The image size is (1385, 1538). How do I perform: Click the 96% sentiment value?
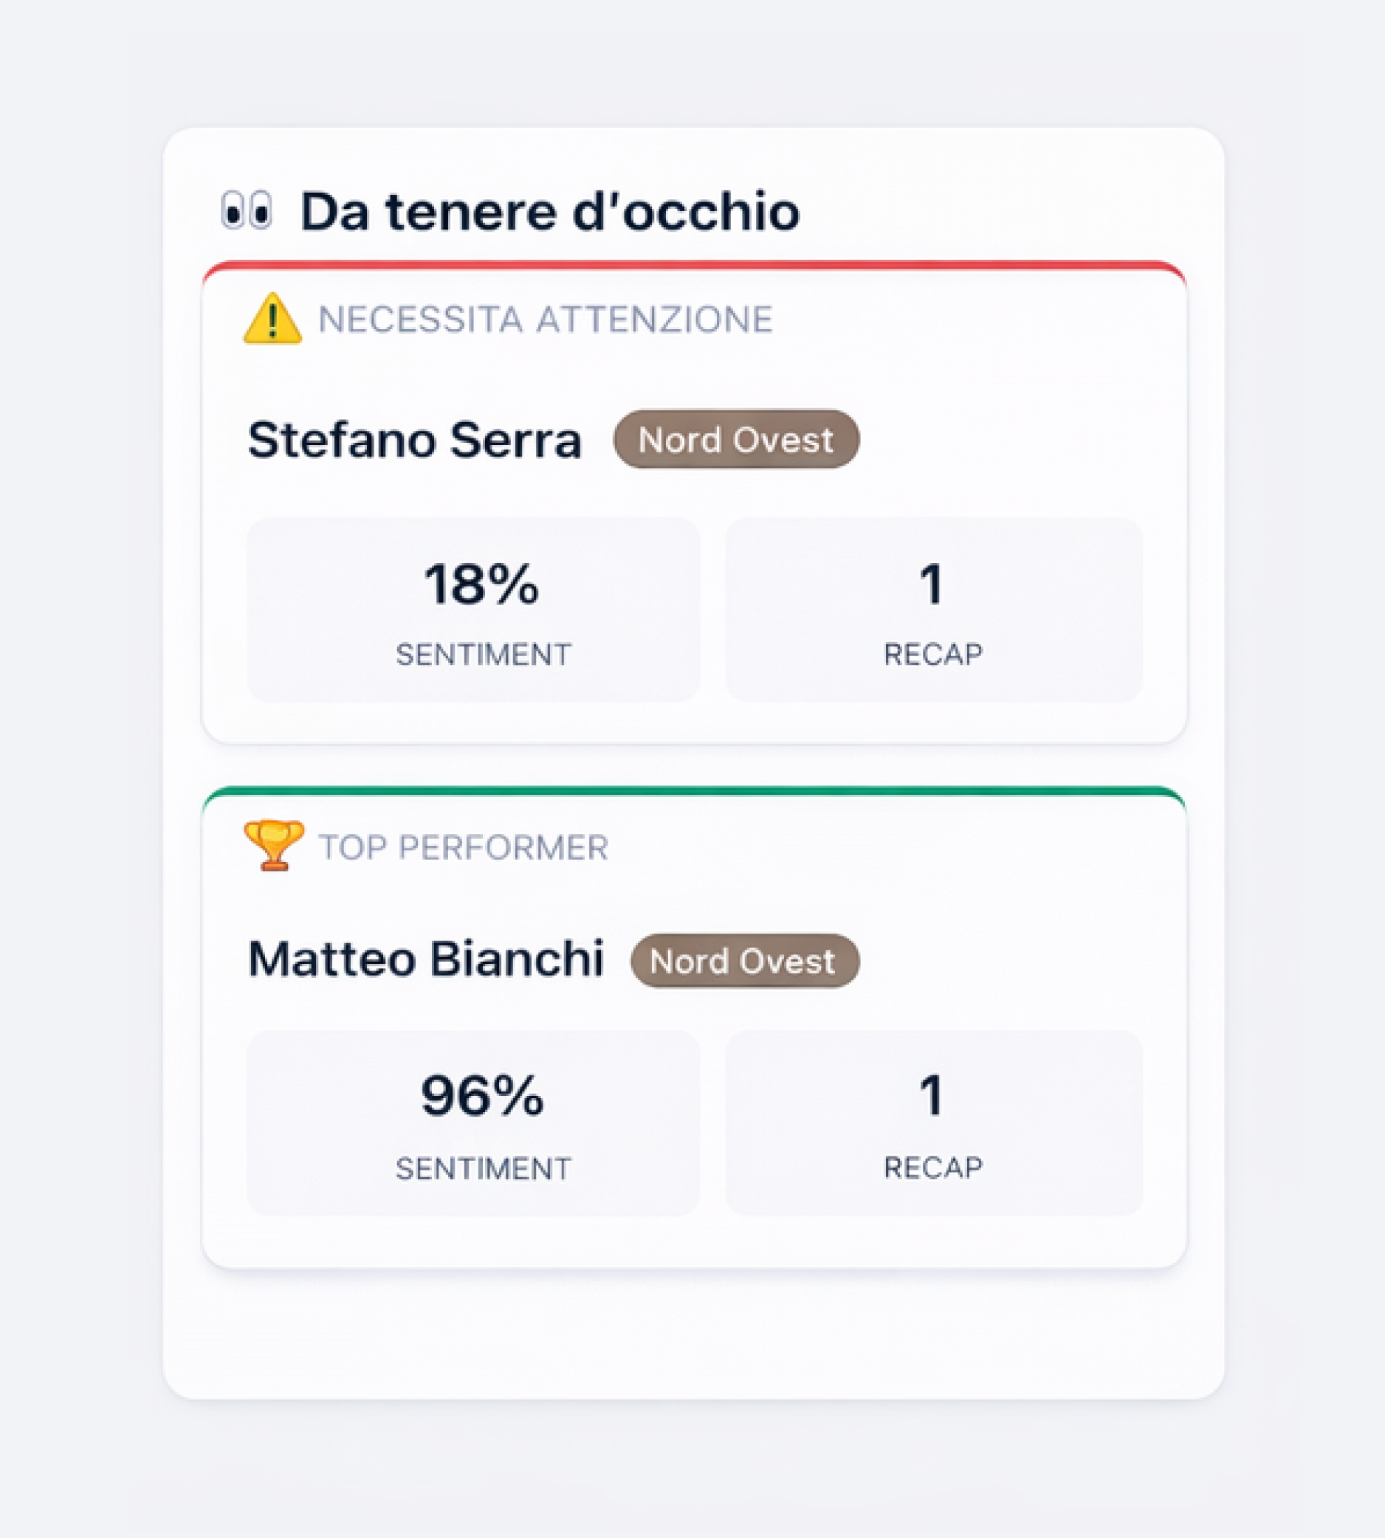(483, 1096)
